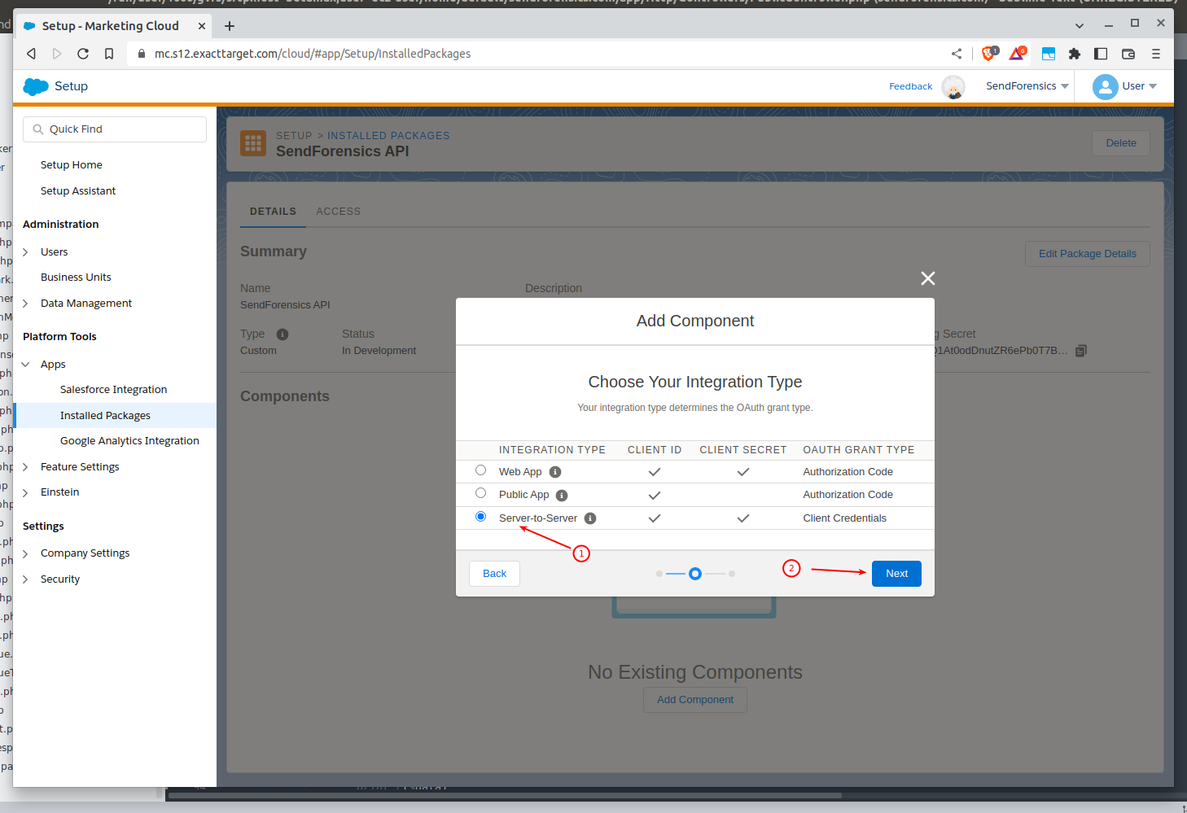
Task: Click the Next button
Action: pyautogui.click(x=896, y=574)
